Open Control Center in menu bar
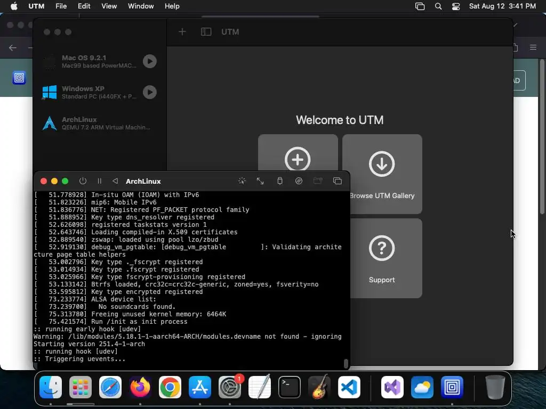546x409 pixels. pyautogui.click(x=456, y=6)
